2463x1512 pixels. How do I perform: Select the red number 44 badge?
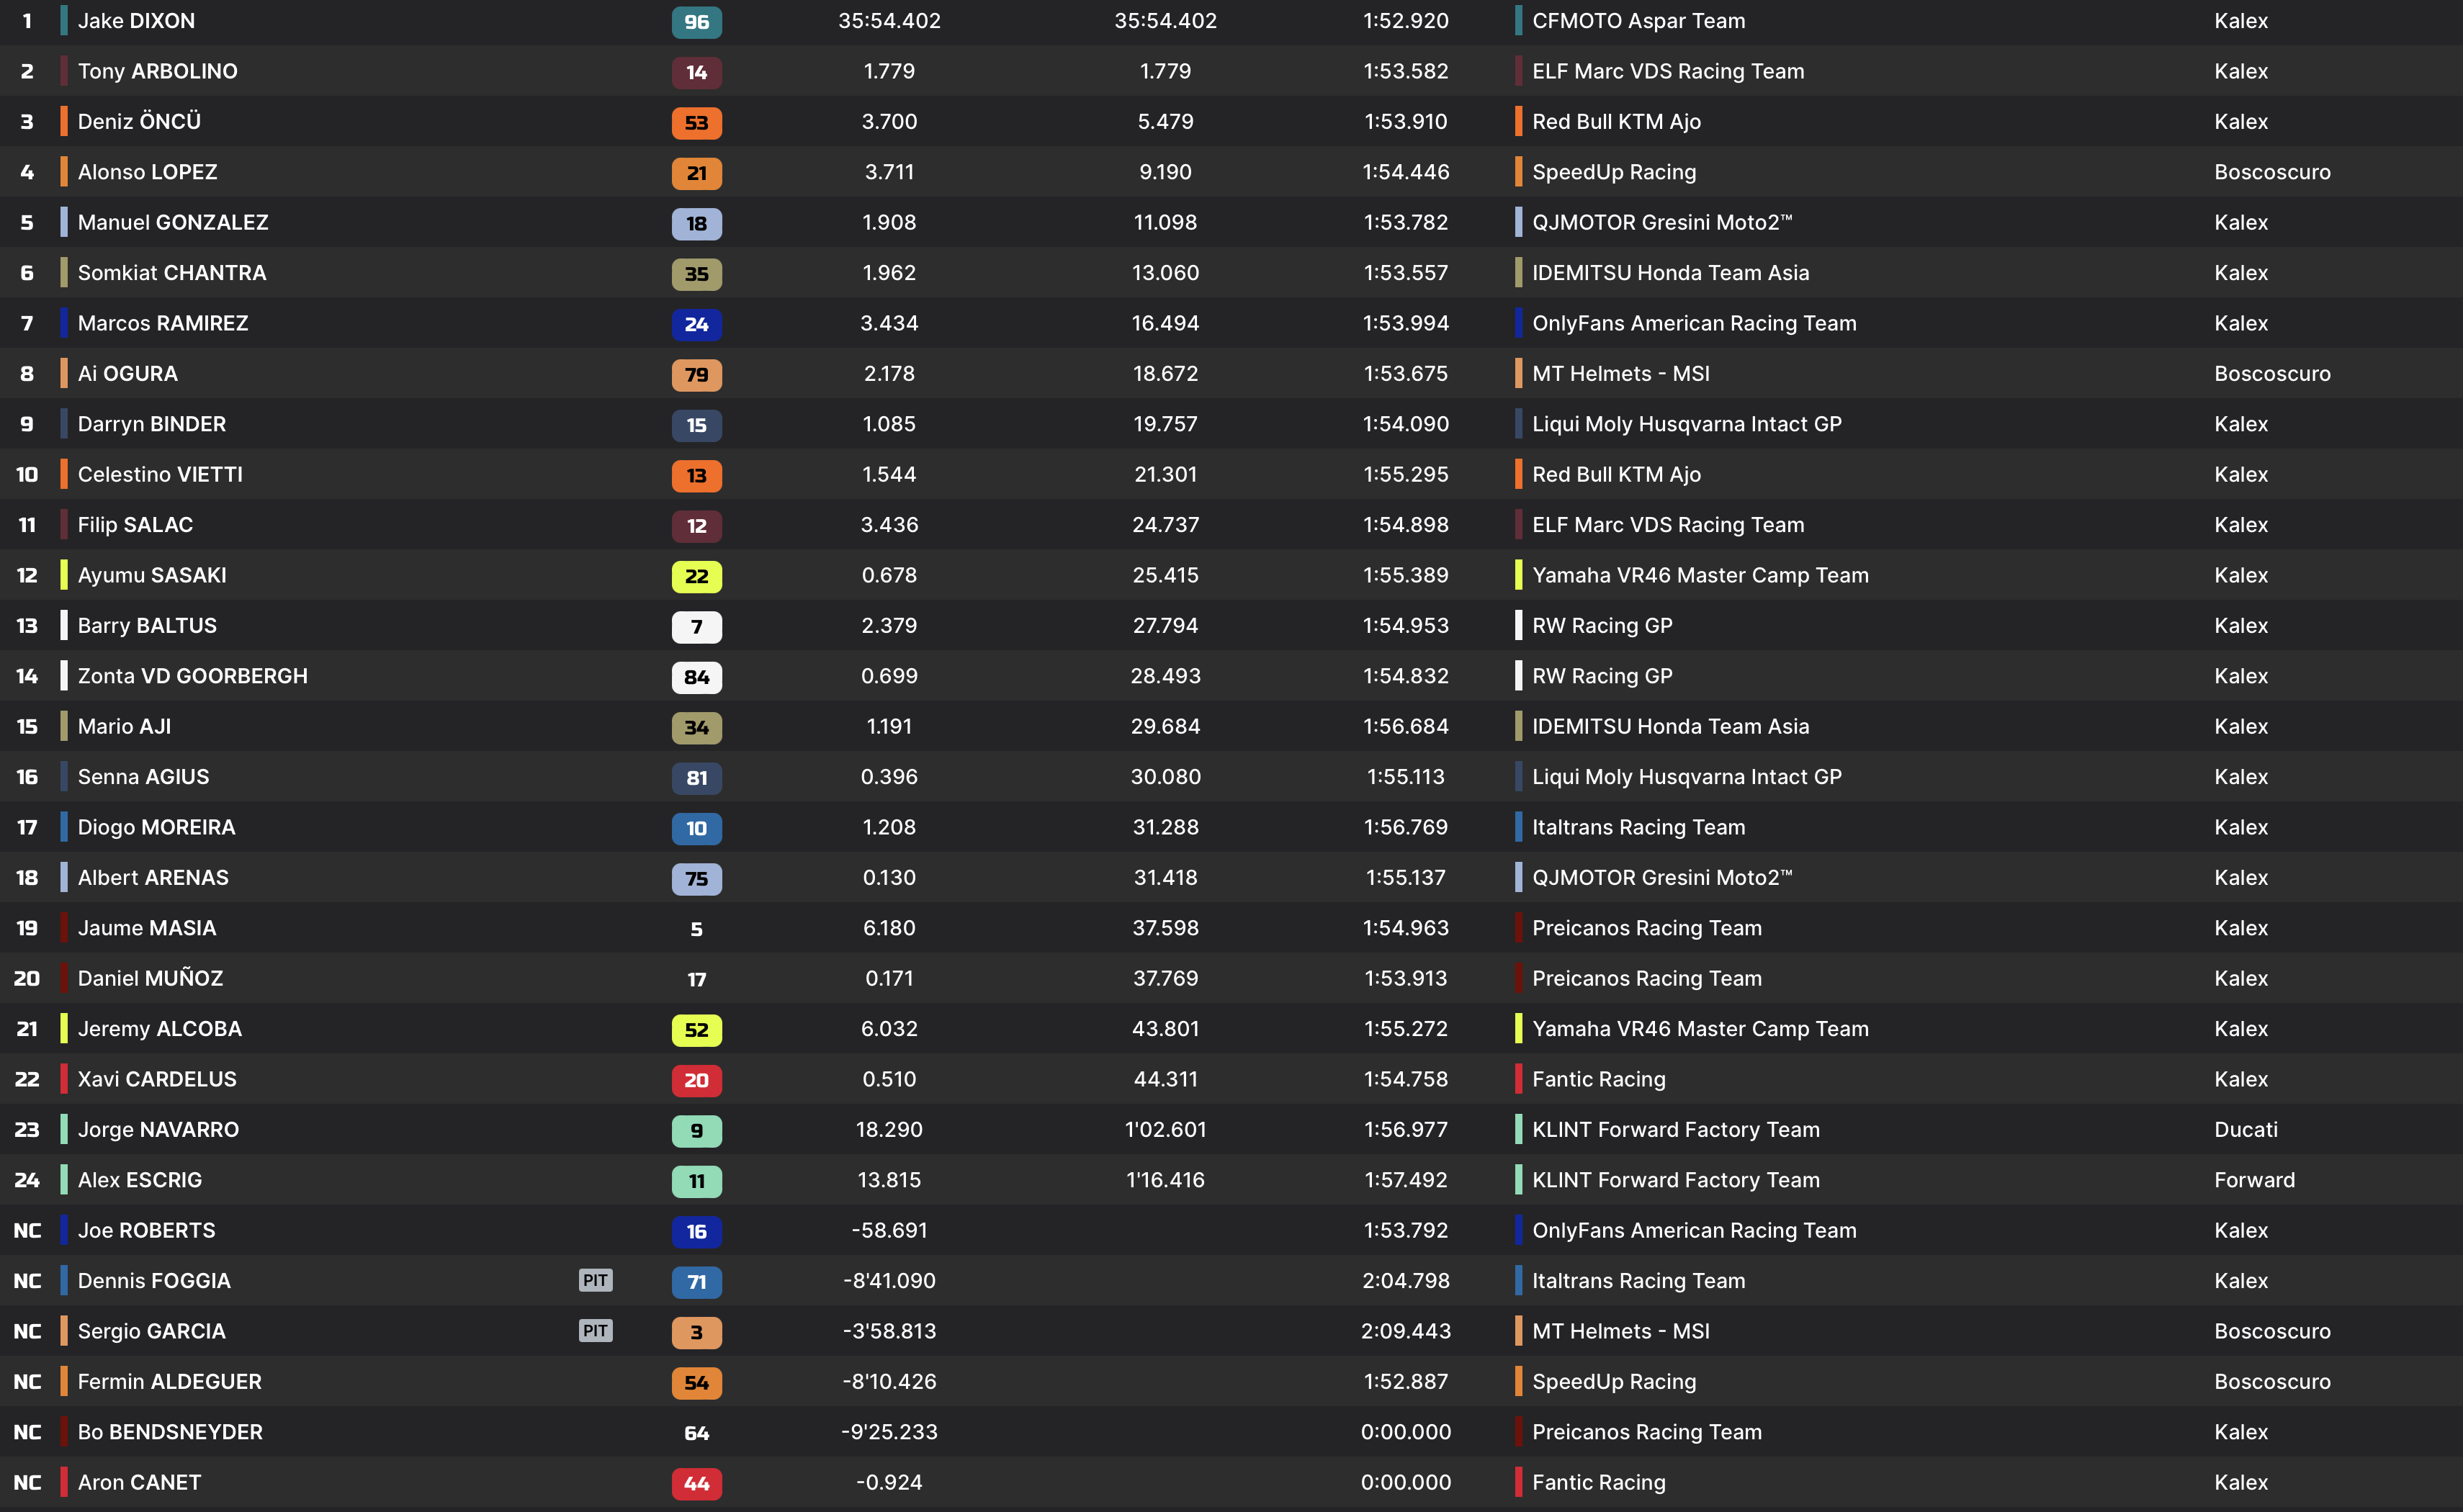(696, 1484)
